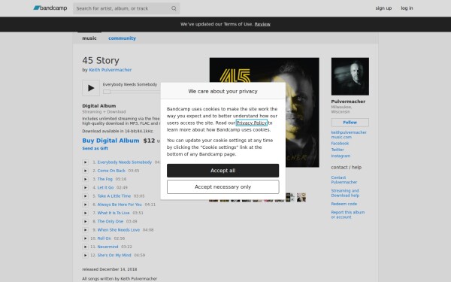Click Send as Gift

(x=95, y=148)
